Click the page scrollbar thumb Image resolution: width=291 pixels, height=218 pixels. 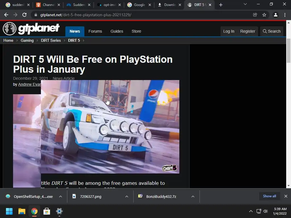[288, 51]
